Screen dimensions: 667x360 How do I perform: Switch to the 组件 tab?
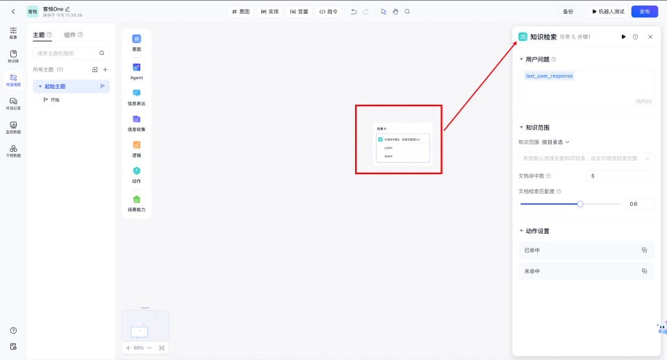[69, 35]
